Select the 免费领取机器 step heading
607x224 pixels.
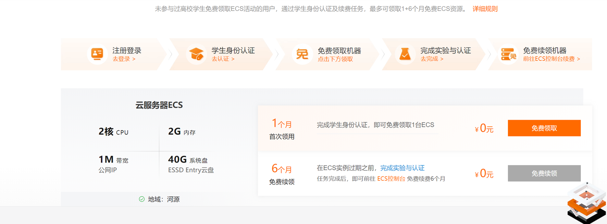coord(339,51)
